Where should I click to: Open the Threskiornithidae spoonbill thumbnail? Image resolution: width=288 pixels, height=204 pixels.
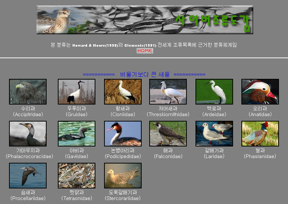point(168,92)
